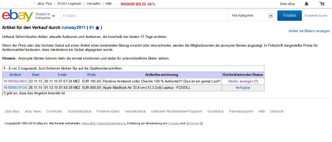Viewport: 332px width, 142px height.
Task: Open the shopping cart icon
Action: point(322,4)
